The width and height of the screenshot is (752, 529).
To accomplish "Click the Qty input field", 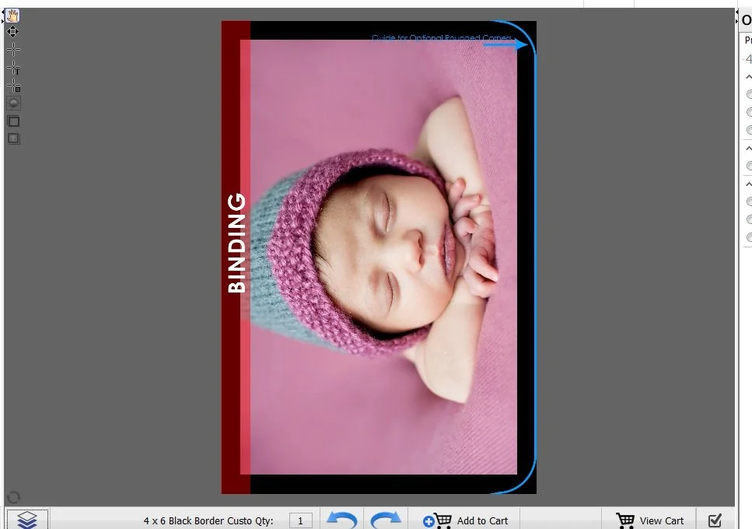I will [x=301, y=521].
